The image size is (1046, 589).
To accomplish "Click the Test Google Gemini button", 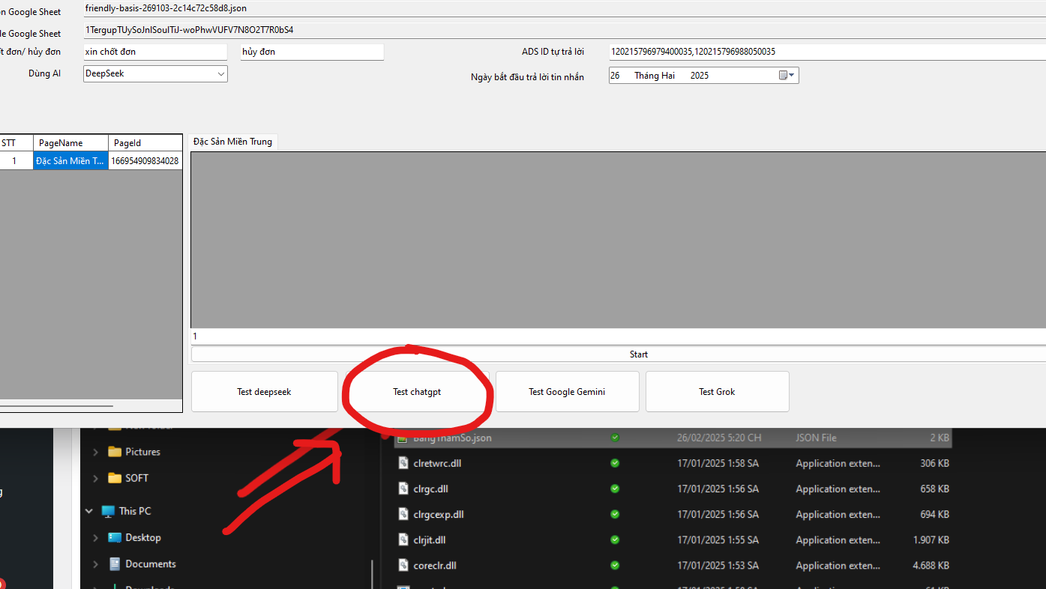I will pyautogui.click(x=567, y=392).
